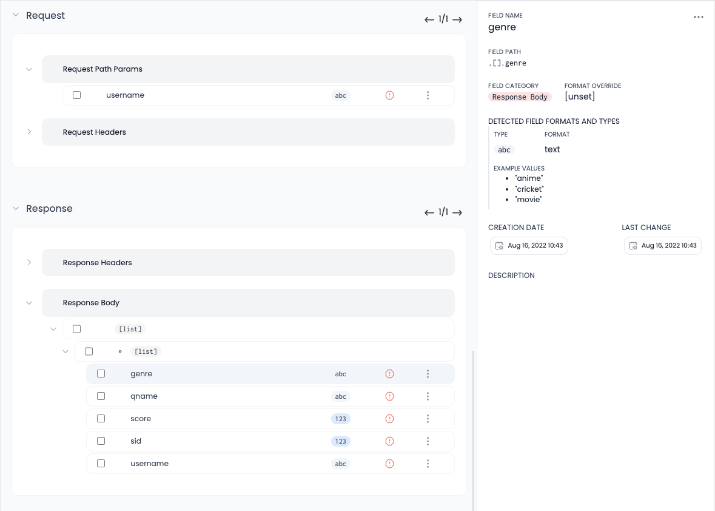Click the warning icon beside request username param
The image size is (715, 511).
[x=390, y=95]
